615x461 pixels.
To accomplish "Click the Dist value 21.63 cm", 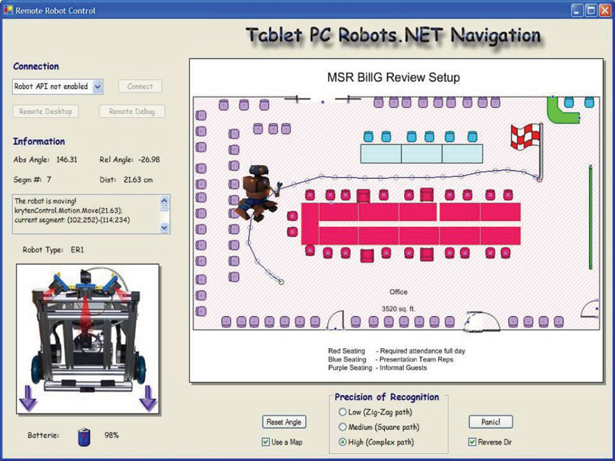I will [138, 180].
